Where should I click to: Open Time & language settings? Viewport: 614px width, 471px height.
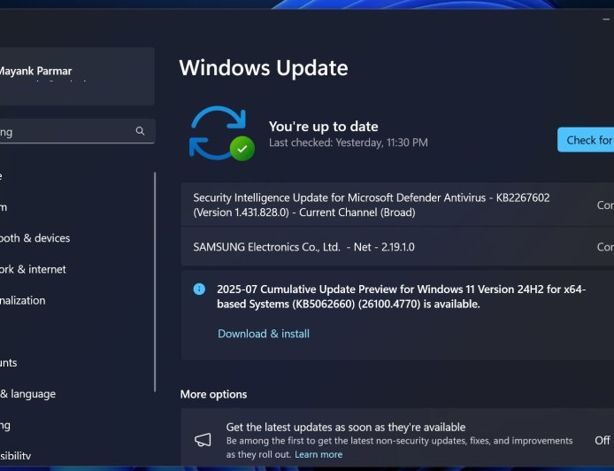(x=27, y=394)
